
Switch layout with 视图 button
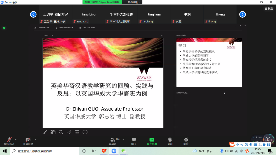click(x=269, y=9)
